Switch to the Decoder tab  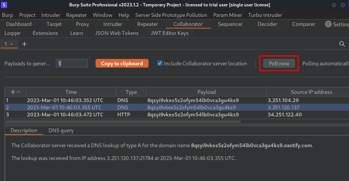[267, 24]
